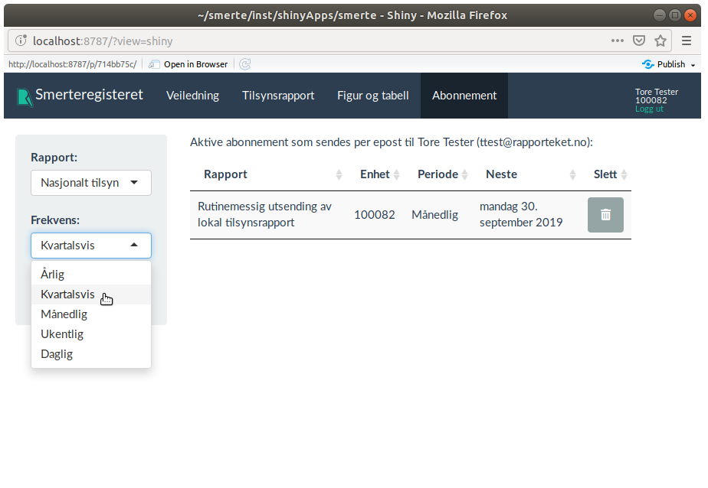Select Kvartalsvis option in the list

coord(90,294)
